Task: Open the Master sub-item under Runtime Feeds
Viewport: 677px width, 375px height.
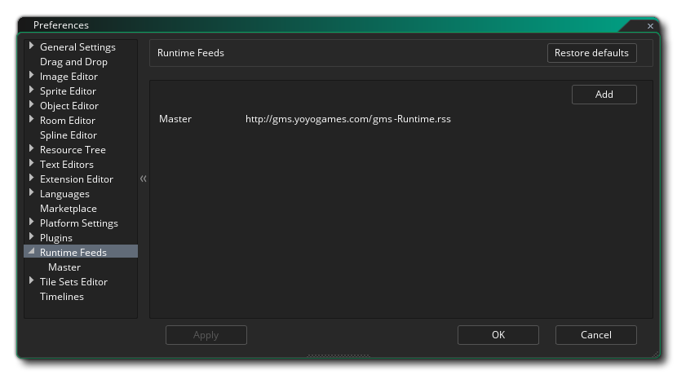Action: tap(64, 267)
